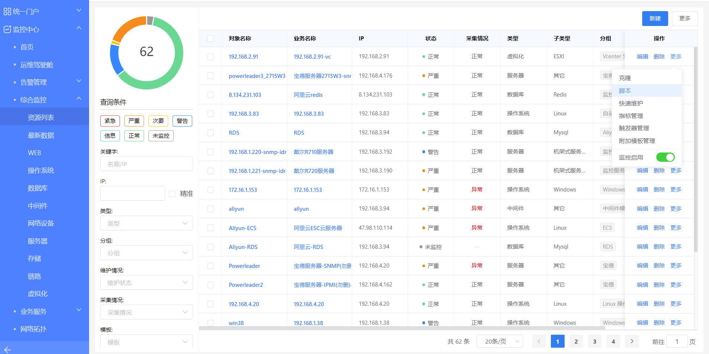Filter by the 信息 severity tag
This screenshot has width=709, height=354.
click(110, 136)
